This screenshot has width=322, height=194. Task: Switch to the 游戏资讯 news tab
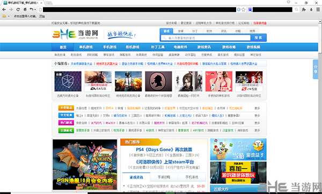point(136,177)
